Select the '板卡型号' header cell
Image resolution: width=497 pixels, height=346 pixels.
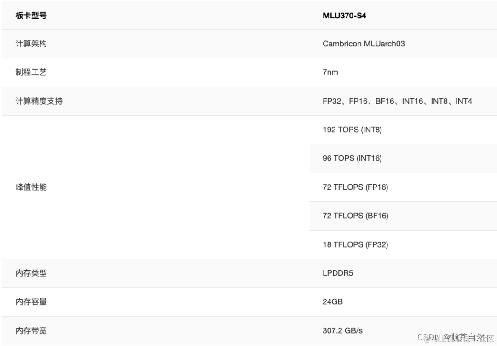tap(31, 16)
